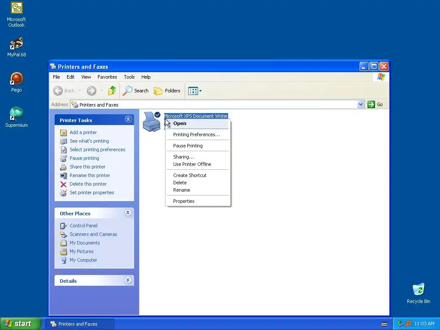The height and width of the screenshot is (330, 440).
Task: Expand the Address bar dropdown
Action: 361,105
